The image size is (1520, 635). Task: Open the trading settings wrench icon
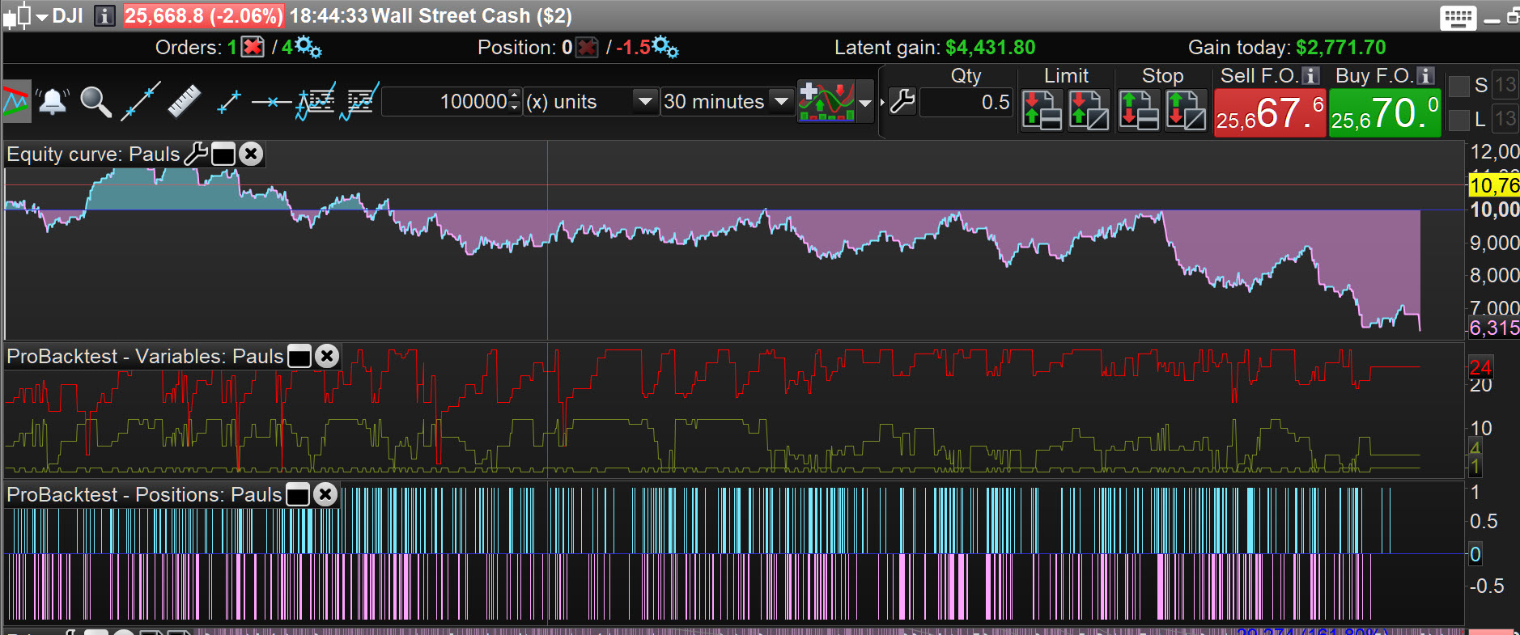pos(902,102)
